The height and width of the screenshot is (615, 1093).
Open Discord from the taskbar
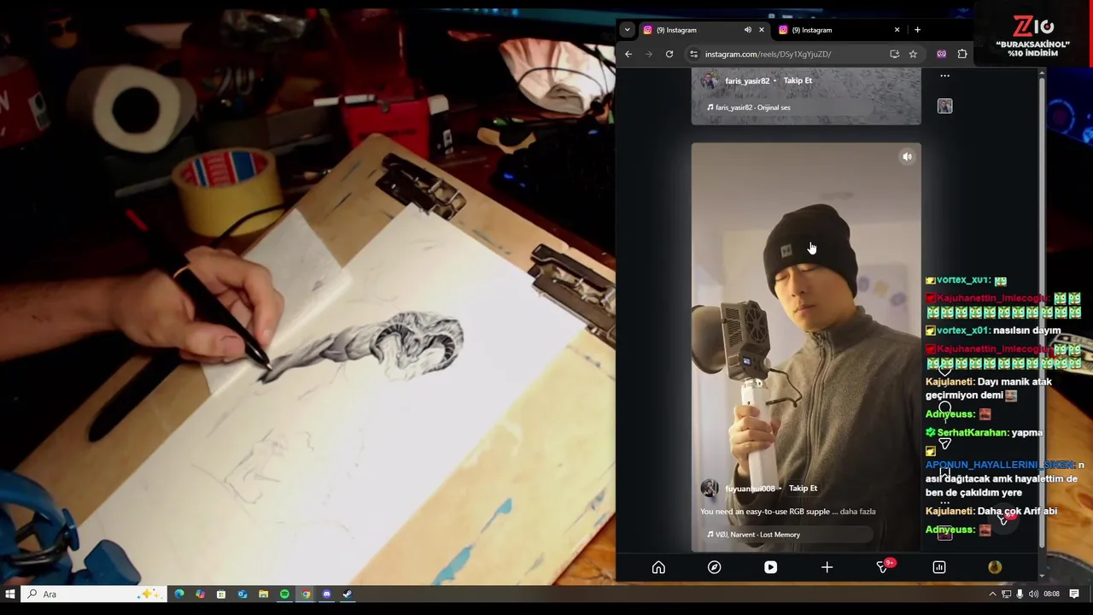pos(326,594)
